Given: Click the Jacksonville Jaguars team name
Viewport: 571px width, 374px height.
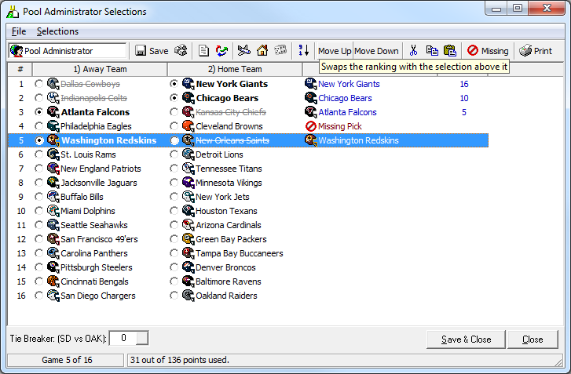Looking at the screenshot, I should 99,183.
